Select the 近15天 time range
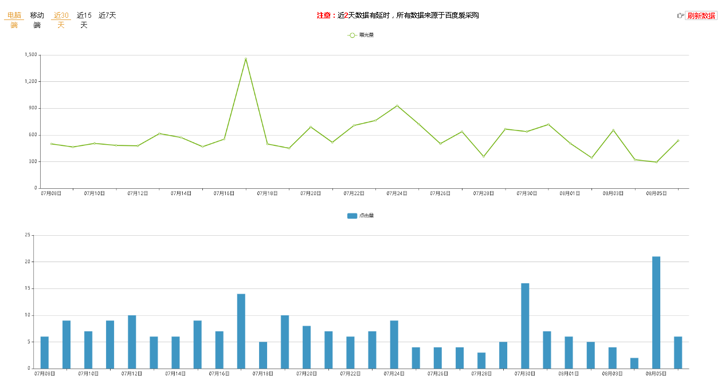The image size is (721, 384). pyautogui.click(x=84, y=20)
